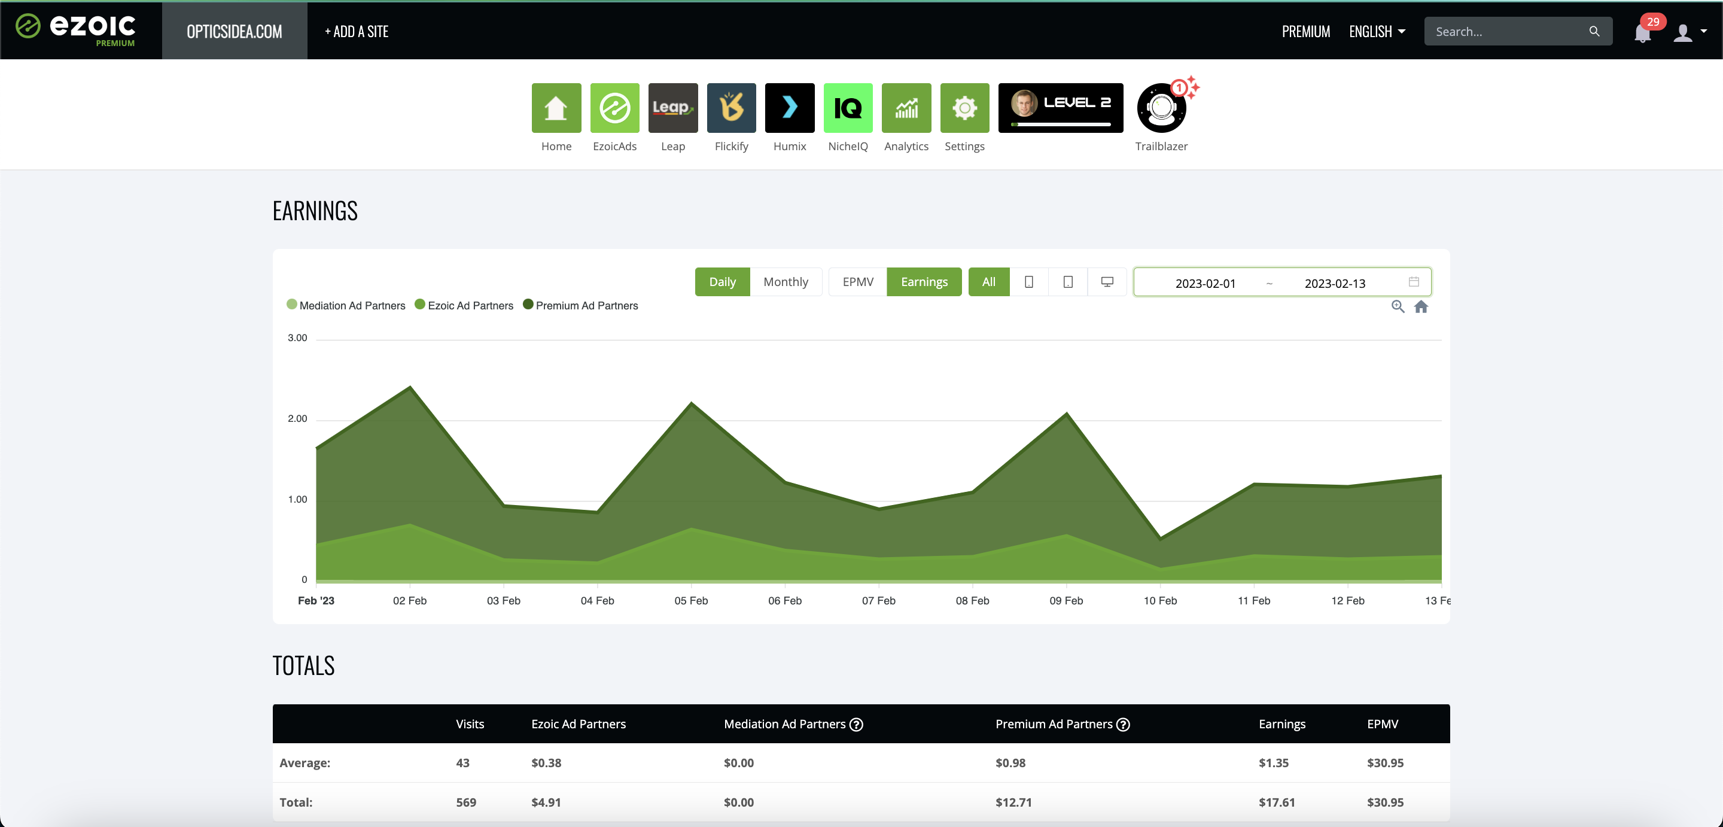Click the 09 Feb axis label

(1066, 600)
